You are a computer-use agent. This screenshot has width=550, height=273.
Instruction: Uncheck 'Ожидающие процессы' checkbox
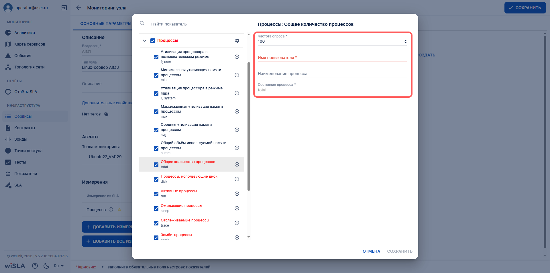[156, 209]
